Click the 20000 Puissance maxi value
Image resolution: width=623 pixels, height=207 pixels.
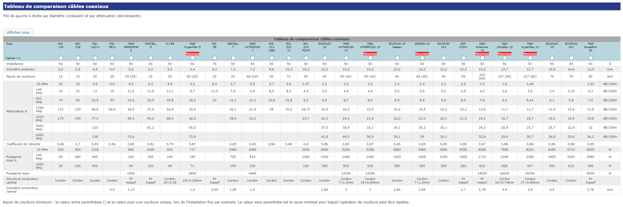[530, 173]
